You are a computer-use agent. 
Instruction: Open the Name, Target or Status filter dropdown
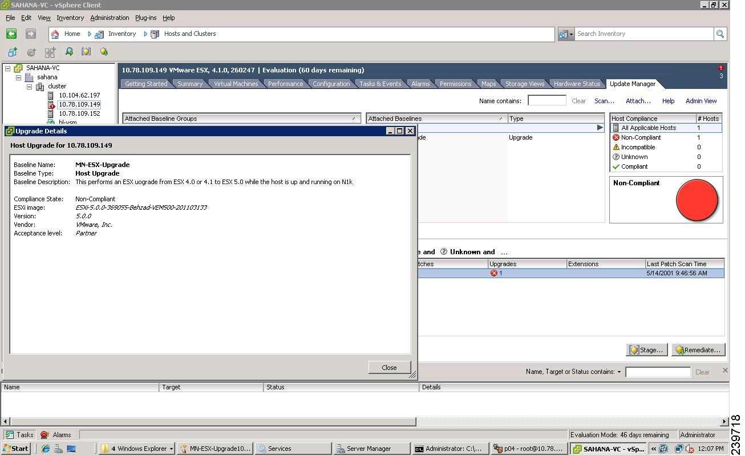619,372
